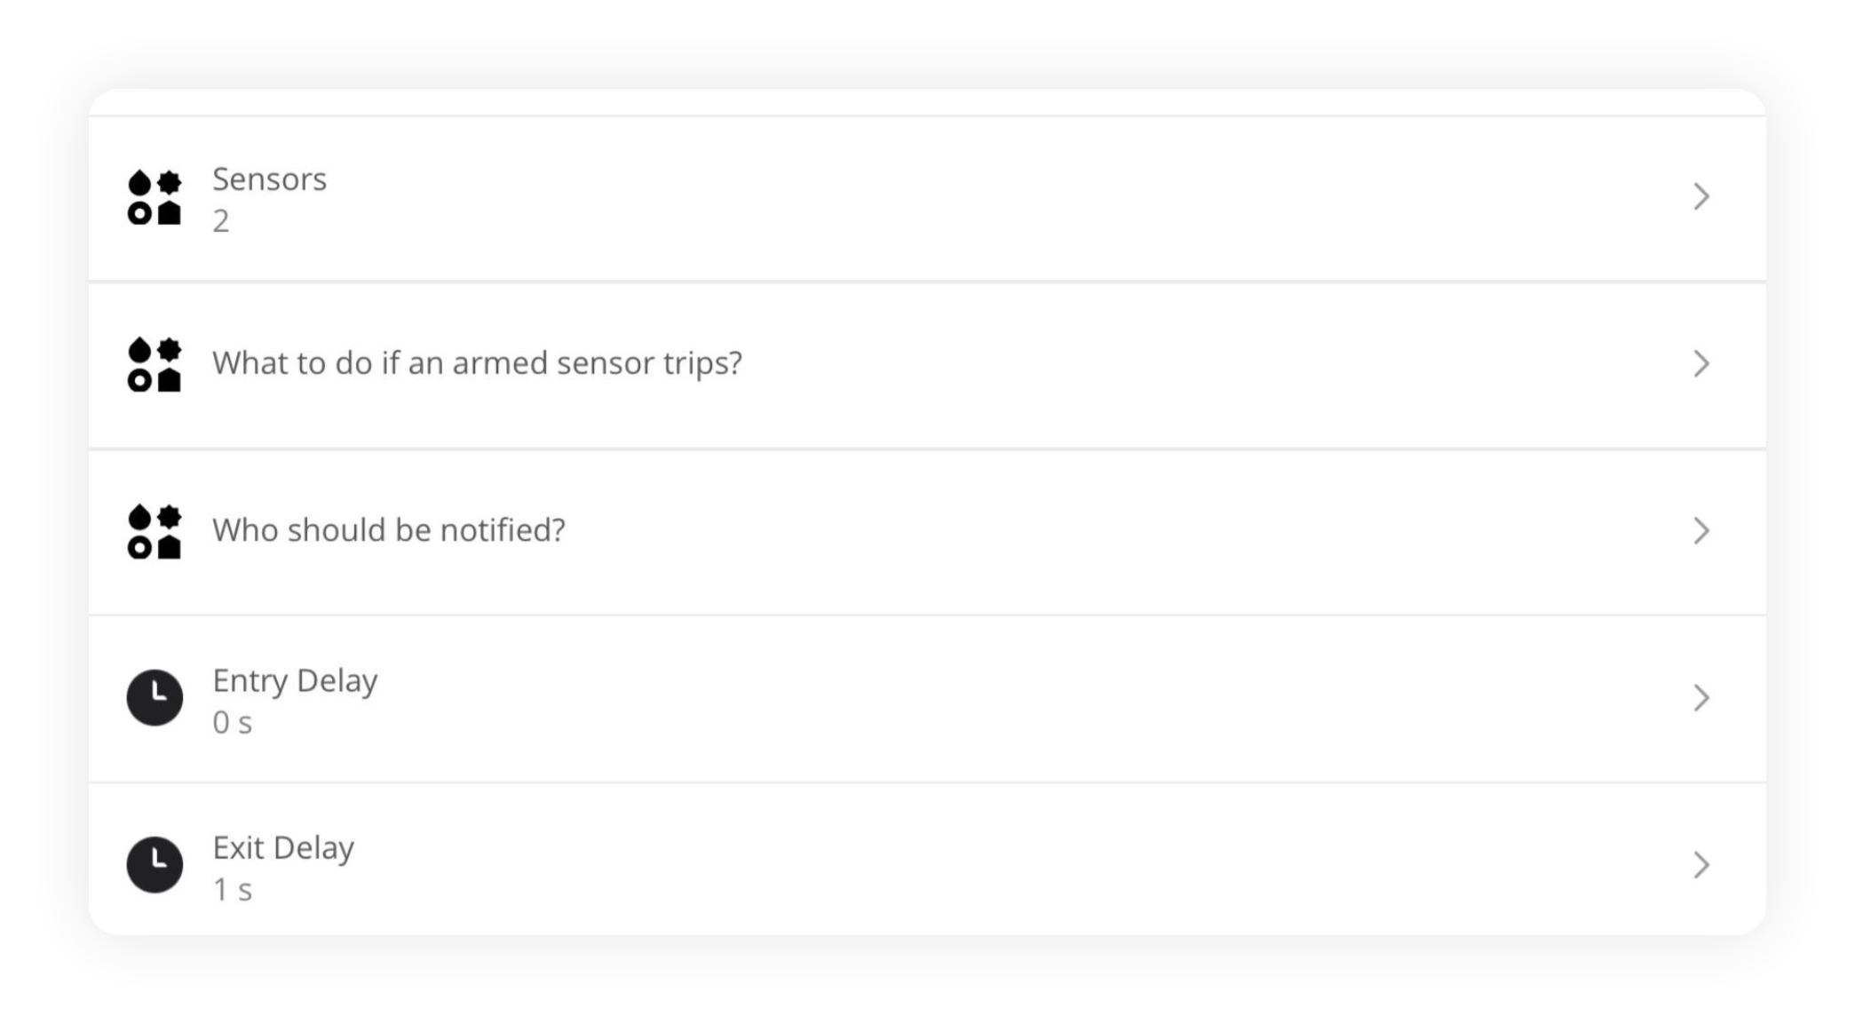
Task: Click the shapes icon beside armed sensor trips question
Action: [155, 364]
